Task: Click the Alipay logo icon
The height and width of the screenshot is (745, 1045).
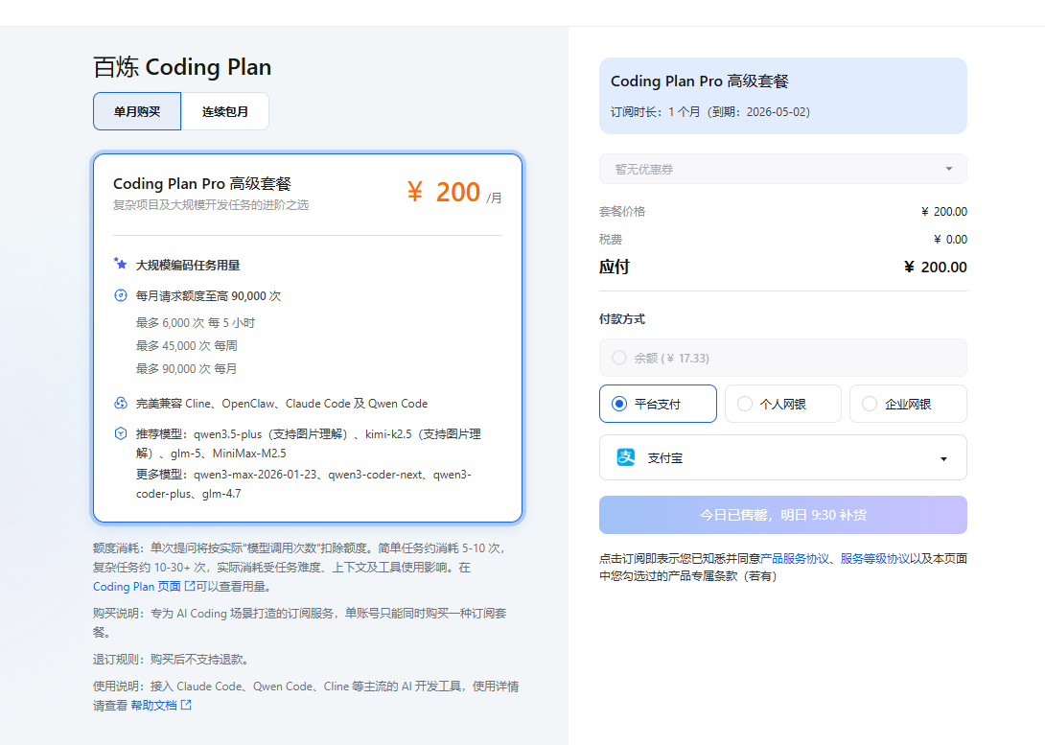Action: (x=626, y=457)
